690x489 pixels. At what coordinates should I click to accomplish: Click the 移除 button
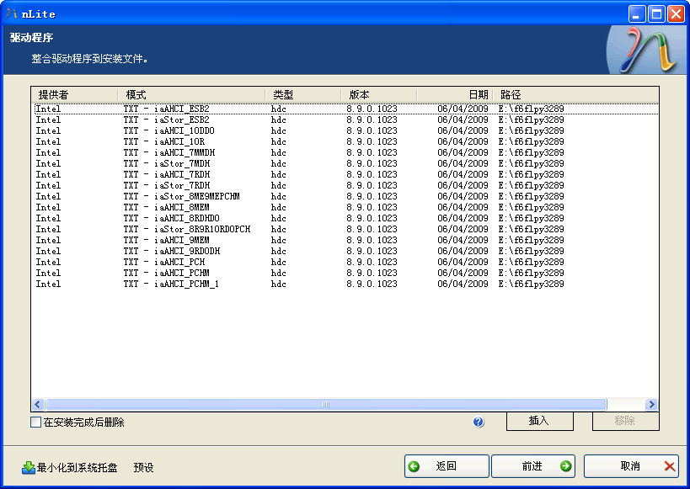pyautogui.click(x=625, y=421)
